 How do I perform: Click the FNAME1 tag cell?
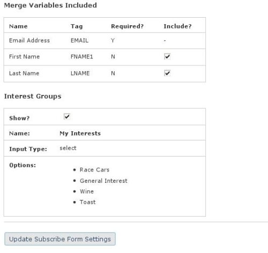coord(82,57)
